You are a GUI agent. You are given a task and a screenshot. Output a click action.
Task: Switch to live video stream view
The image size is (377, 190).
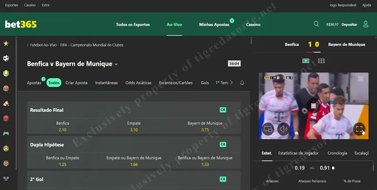(306, 61)
